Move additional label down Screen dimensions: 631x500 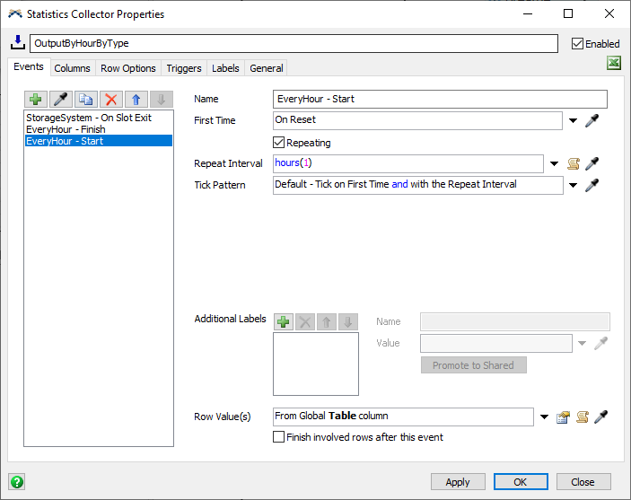[x=348, y=321]
